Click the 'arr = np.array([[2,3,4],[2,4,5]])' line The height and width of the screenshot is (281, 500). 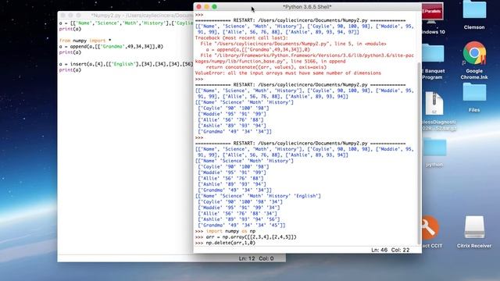(251, 237)
